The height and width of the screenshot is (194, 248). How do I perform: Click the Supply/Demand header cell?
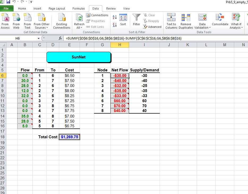tap(144, 70)
